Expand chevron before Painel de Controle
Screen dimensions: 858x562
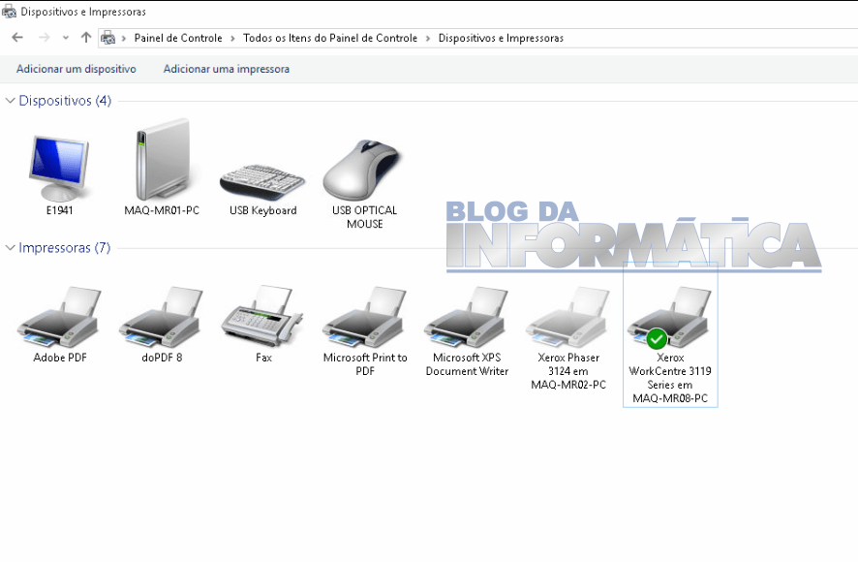pyautogui.click(x=124, y=39)
